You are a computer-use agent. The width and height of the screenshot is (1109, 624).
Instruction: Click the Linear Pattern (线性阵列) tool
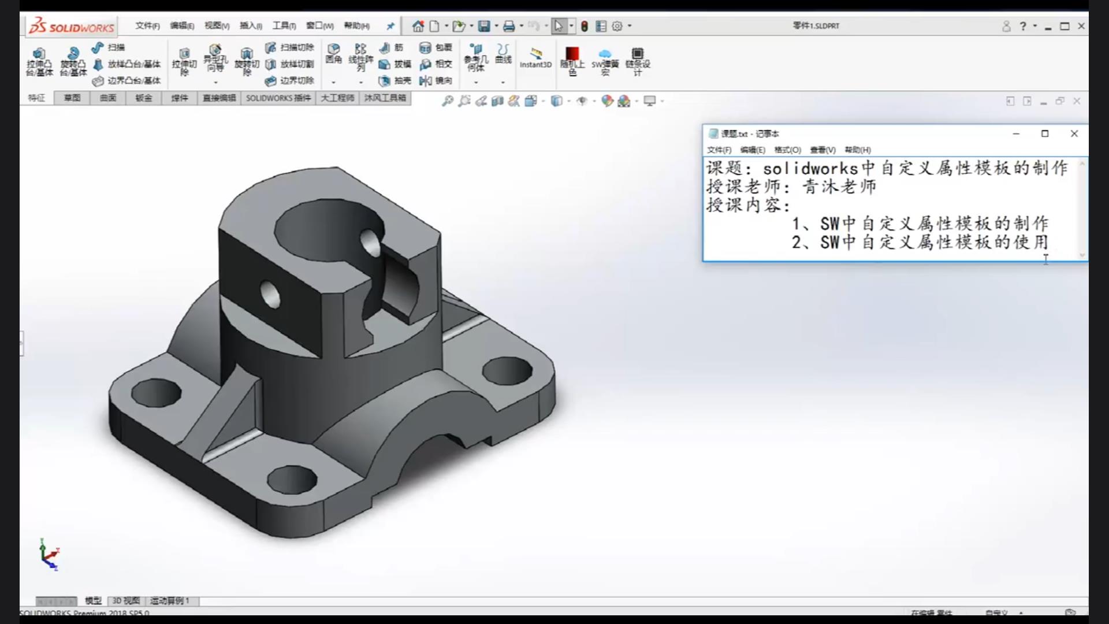pos(361,58)
